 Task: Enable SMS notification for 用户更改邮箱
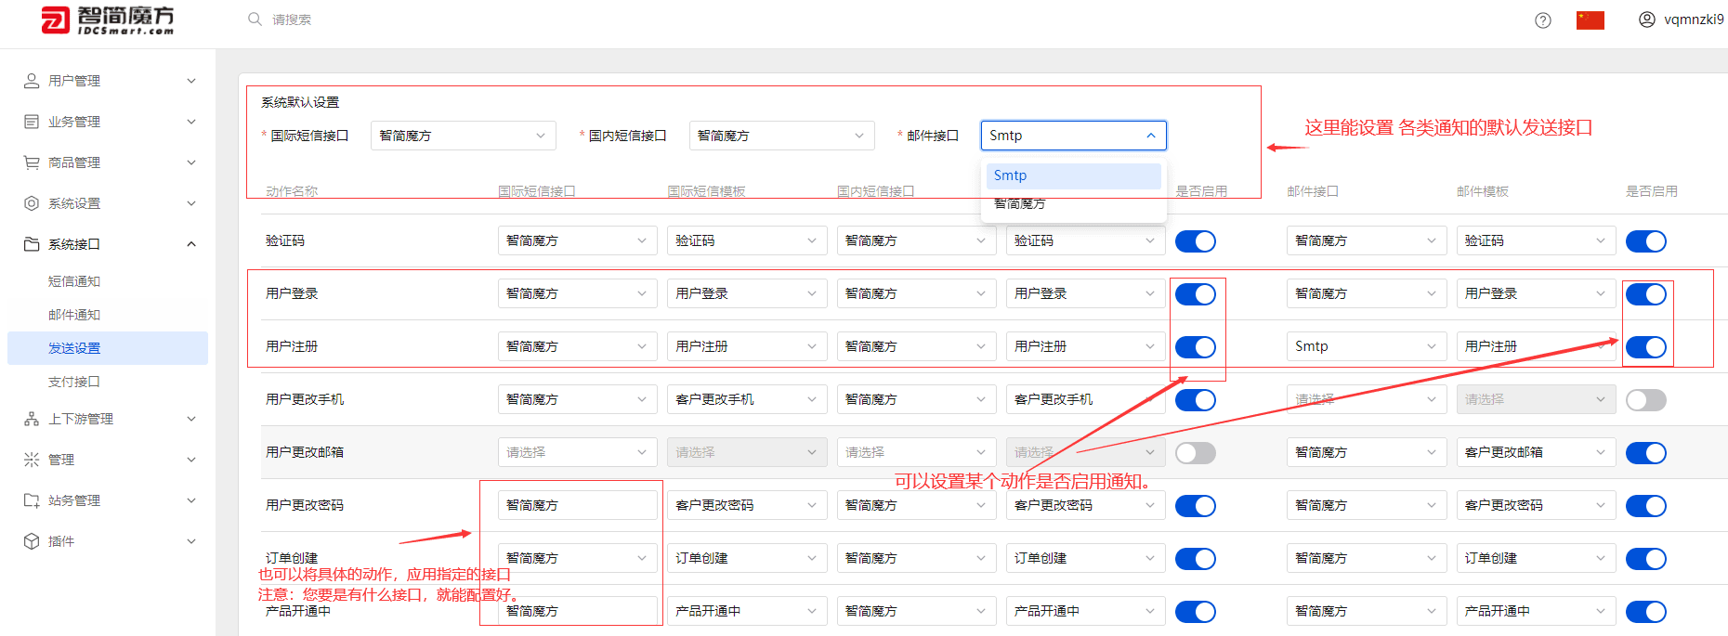(1196, 453)
